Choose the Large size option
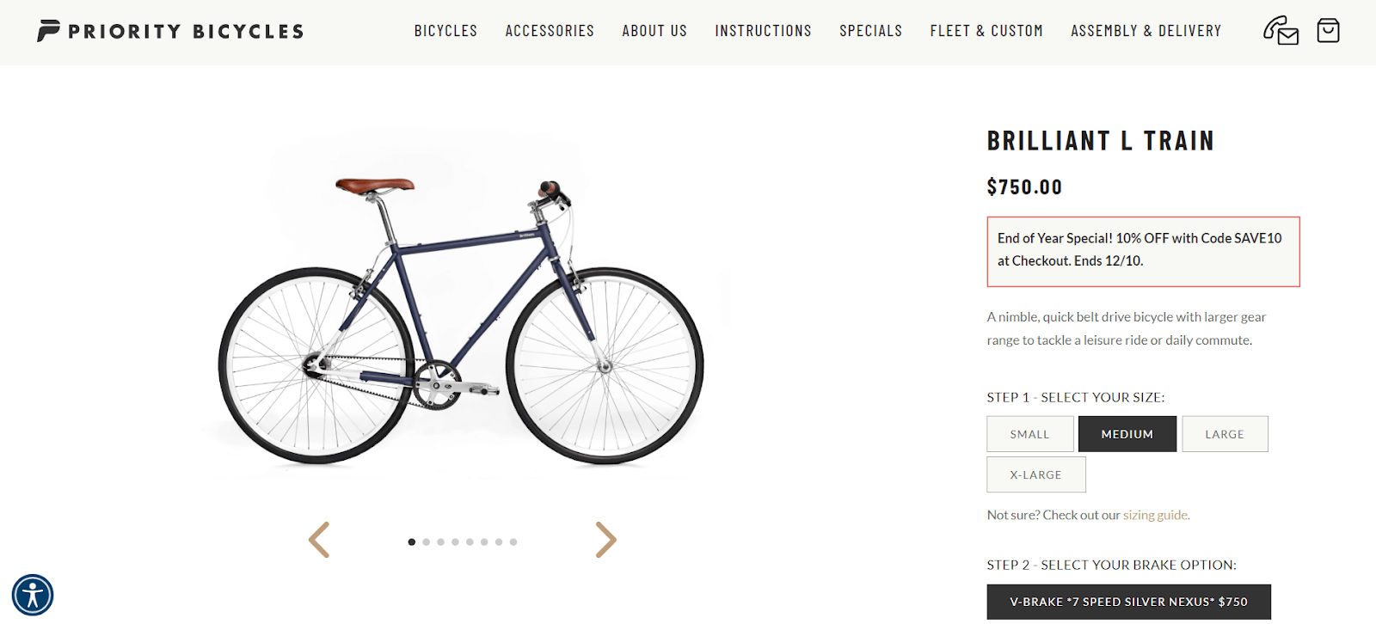The width and height of the screenshot is (1376, 624). point(1224,434)
